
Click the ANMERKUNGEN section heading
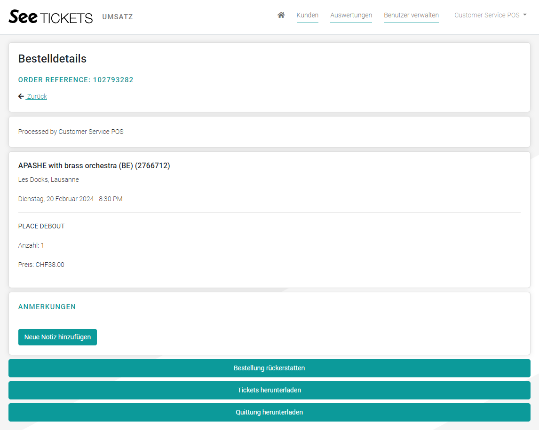[47, 307]
